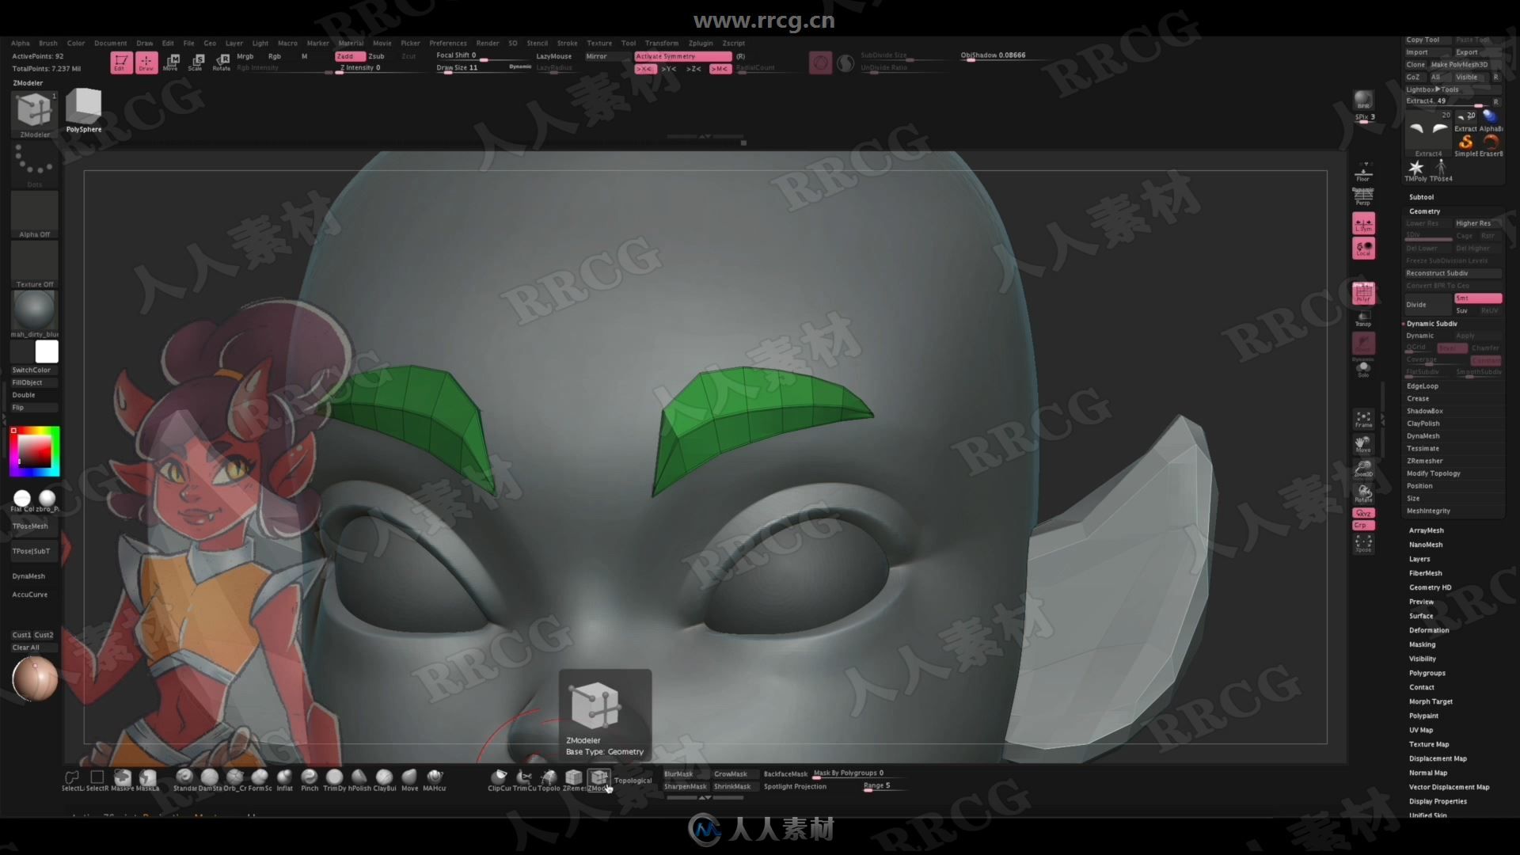The height and width of the screenshot is (855, 1520).
Task: Open the Dots stroke picker
Action: point(34,165)
